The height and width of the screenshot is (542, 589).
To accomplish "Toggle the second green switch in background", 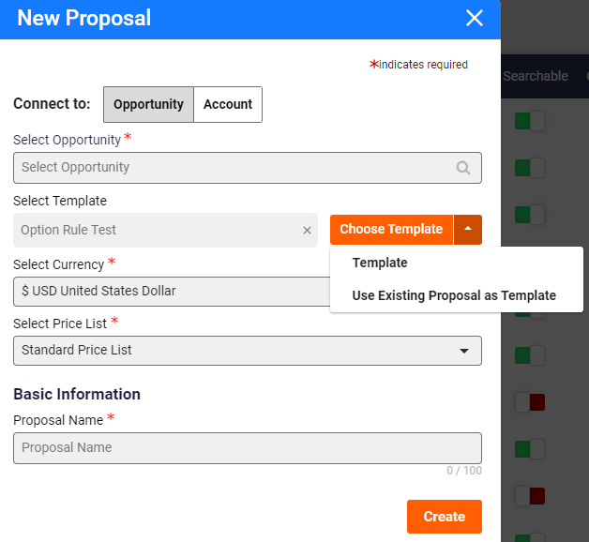I will point(530,168).
